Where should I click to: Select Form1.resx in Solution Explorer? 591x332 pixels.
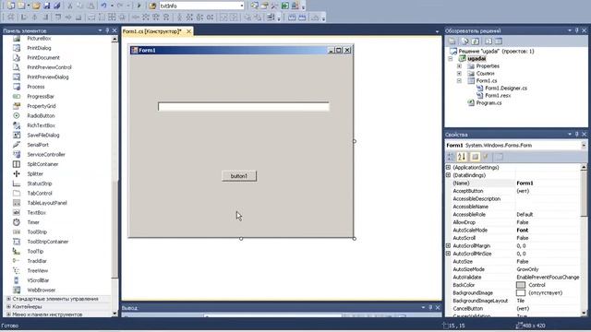(x=498, y=96)
